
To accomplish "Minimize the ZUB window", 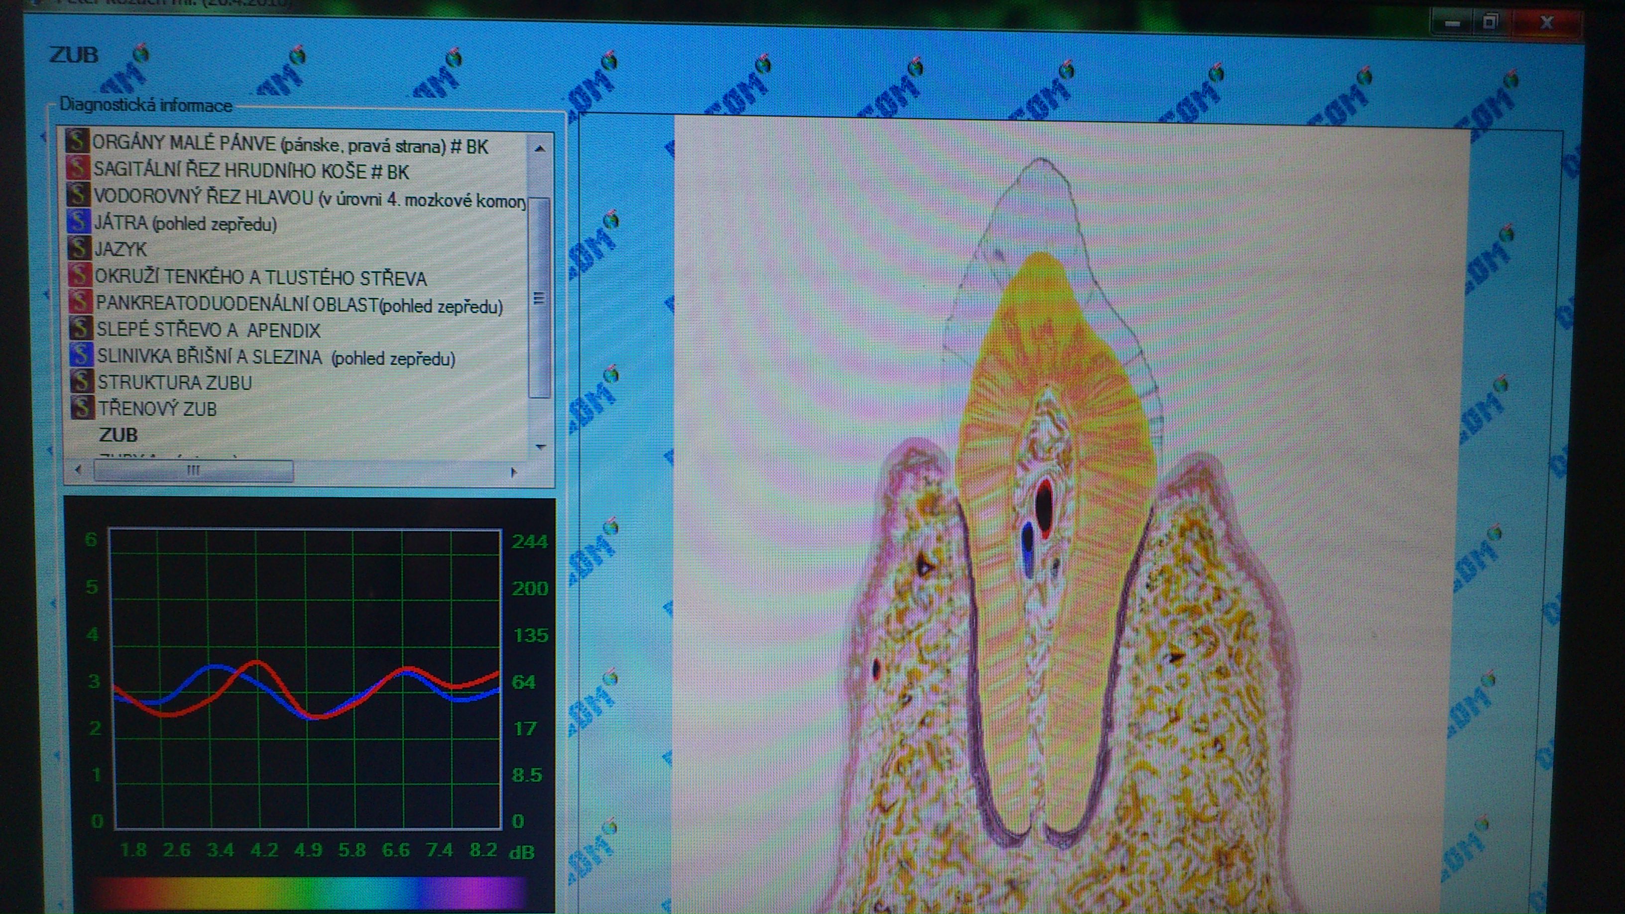I will (1453, 23).
